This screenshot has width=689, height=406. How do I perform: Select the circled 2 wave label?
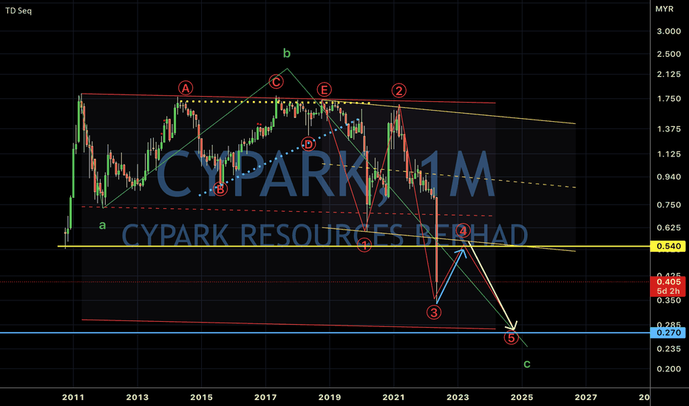pyautogui.click(x=398, y=91)
